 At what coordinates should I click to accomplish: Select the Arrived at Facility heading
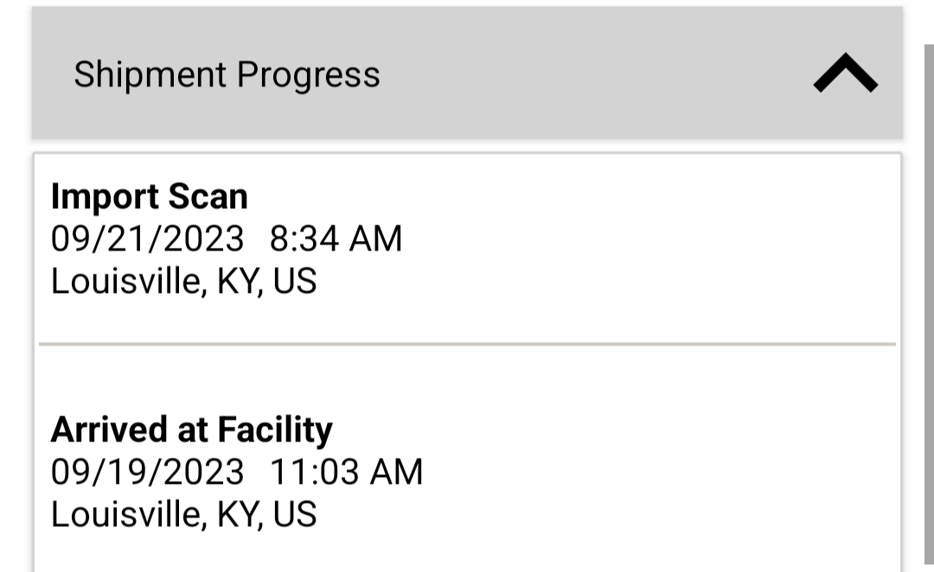192,429
